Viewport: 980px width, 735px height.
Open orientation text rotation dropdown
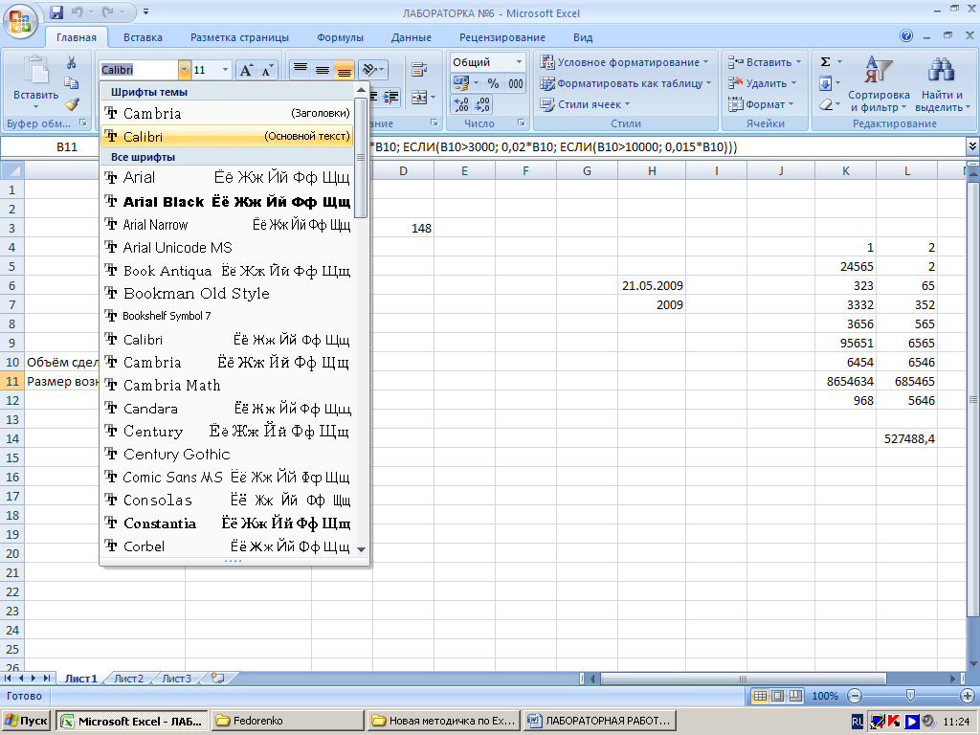tap(373, 69)
